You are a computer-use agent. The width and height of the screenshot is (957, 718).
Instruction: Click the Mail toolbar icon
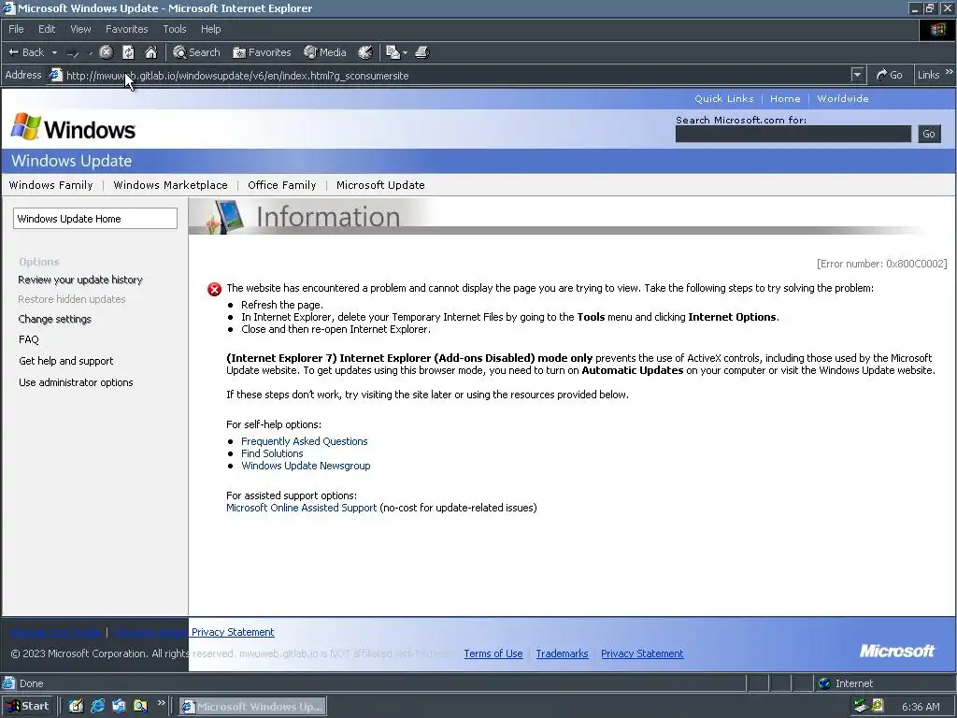[393, 52]
